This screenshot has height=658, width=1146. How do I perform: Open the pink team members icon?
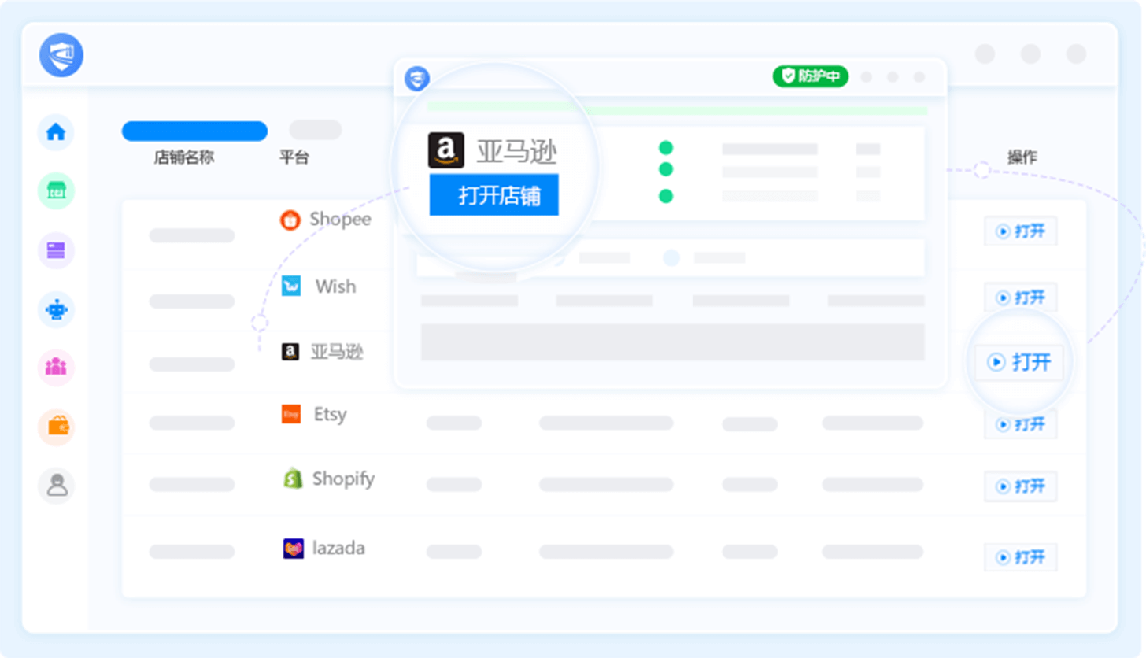[x=56, y=368]
